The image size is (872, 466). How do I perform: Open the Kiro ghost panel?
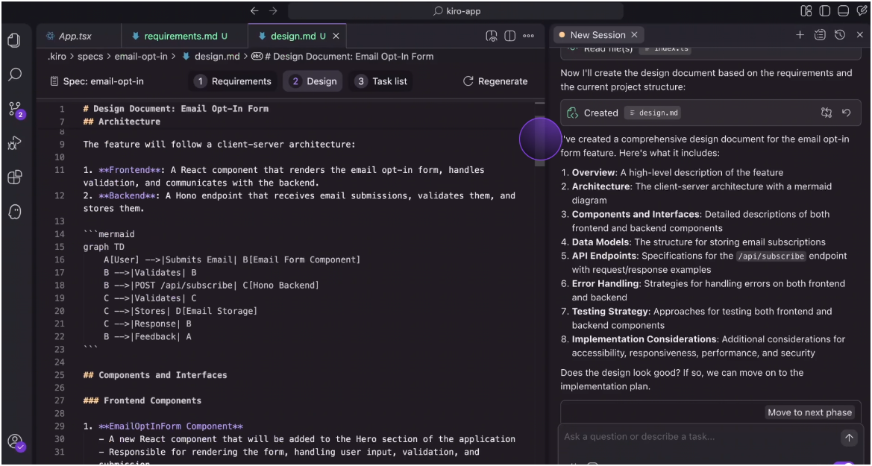point(14,212)
